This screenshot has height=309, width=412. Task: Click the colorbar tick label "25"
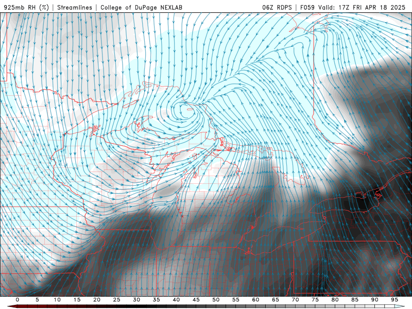click(x=117, y=300)
